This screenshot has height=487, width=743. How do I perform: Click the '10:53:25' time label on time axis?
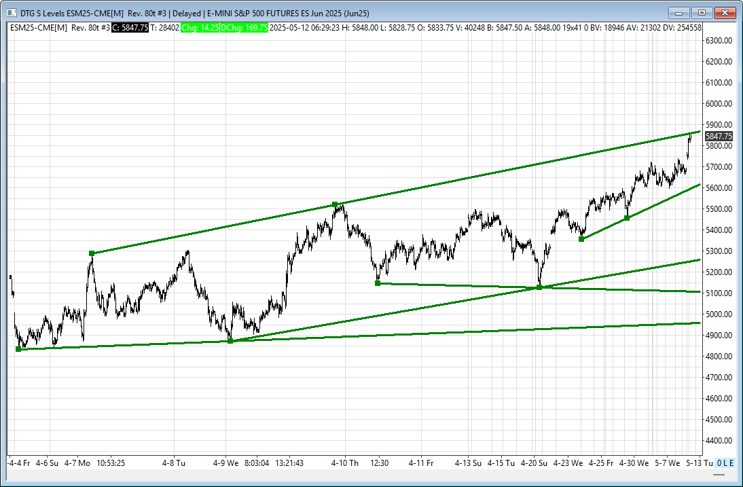(x=111, y=463)
